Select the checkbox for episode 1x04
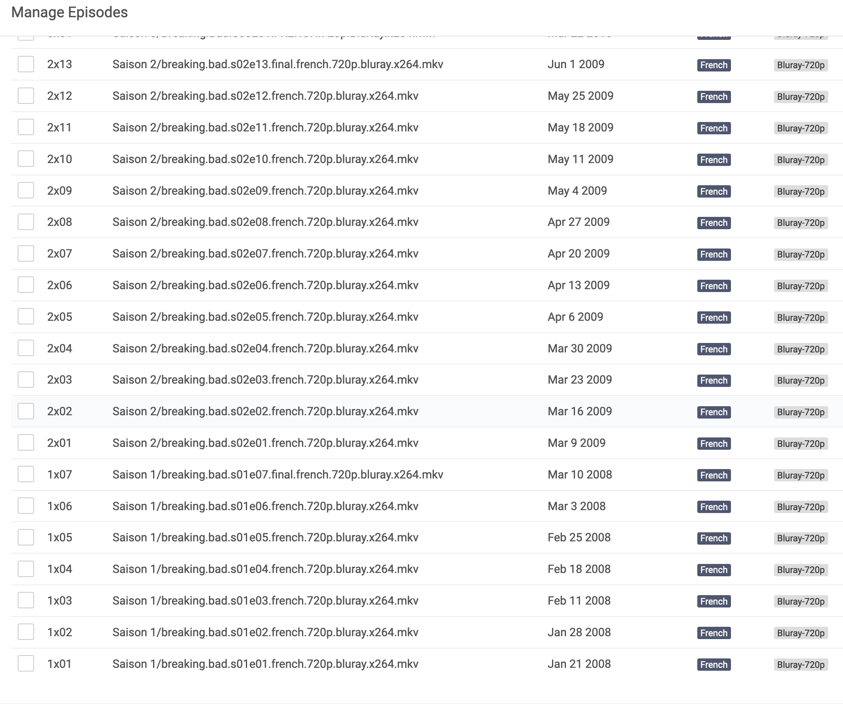Image resolution: width=843 pixels, height=704 pixels. pos(26,569)
